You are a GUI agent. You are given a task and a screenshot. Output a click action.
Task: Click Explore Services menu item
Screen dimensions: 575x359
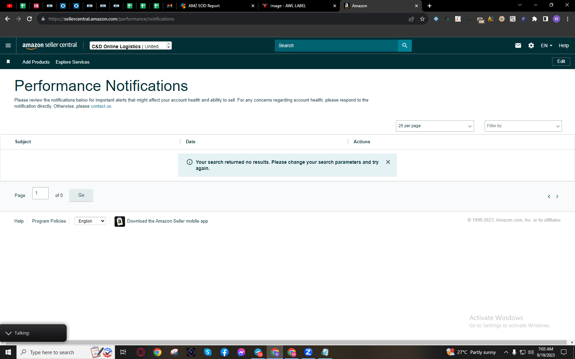[x=73, y=62]
